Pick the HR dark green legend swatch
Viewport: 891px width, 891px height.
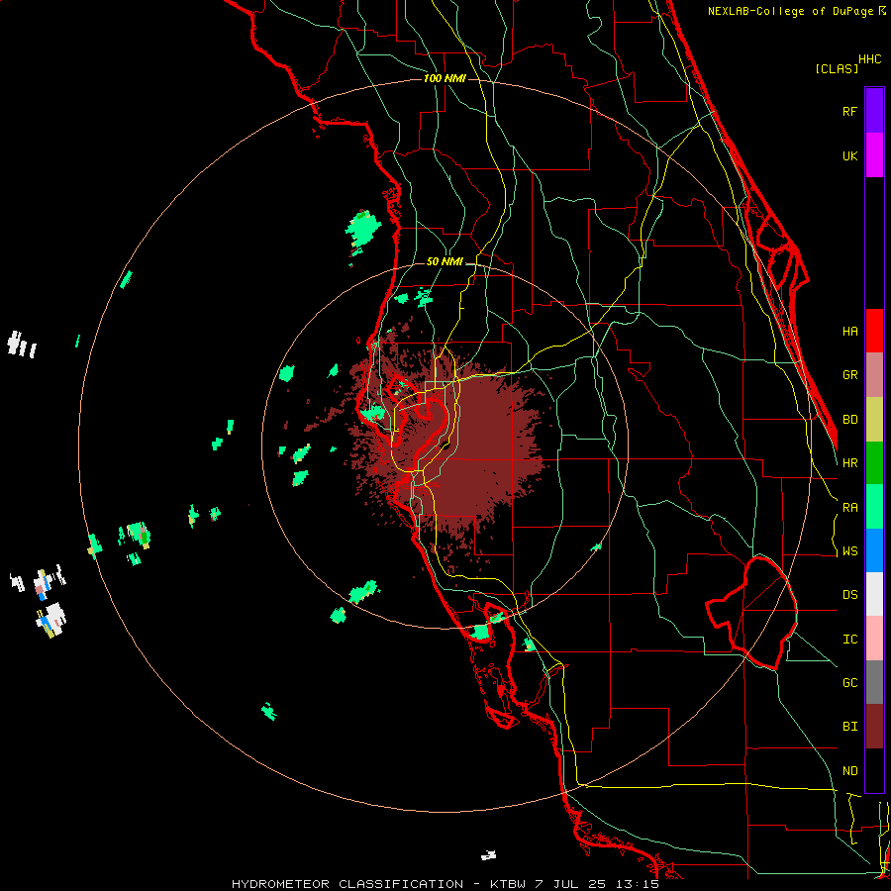coord(874,463)
